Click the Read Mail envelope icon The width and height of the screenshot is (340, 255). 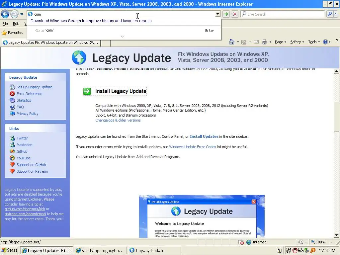(x=256, y=42)
